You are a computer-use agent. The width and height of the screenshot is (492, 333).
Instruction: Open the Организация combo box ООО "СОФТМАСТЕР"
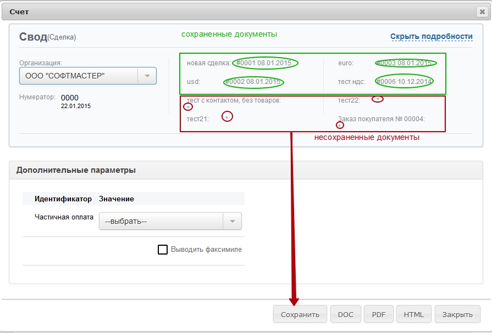(x=80, y=76)
